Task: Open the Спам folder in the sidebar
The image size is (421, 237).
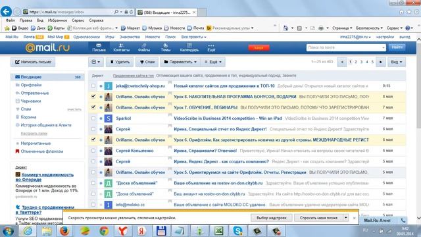Action: coord(26,109)
